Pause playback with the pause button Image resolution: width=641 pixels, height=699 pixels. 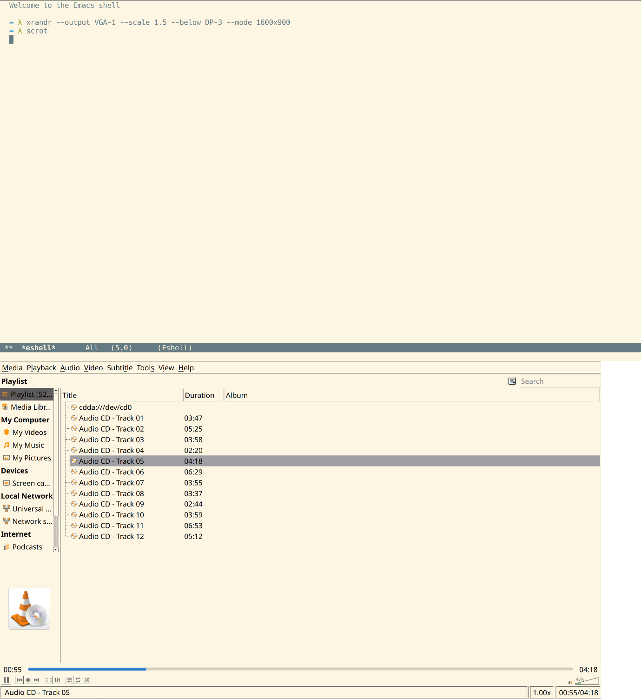click(7, 680)
